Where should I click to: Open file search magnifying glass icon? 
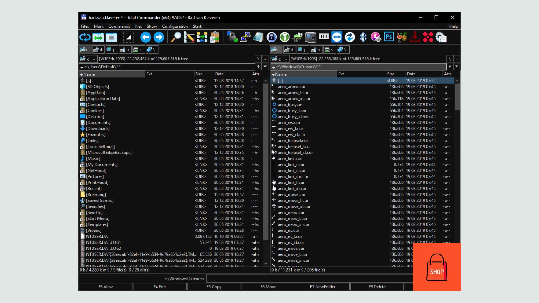[176, 37]
